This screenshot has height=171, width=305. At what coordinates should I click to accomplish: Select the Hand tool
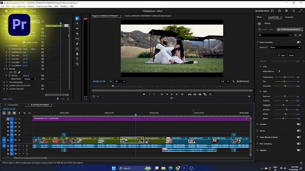tap(77, 54)
